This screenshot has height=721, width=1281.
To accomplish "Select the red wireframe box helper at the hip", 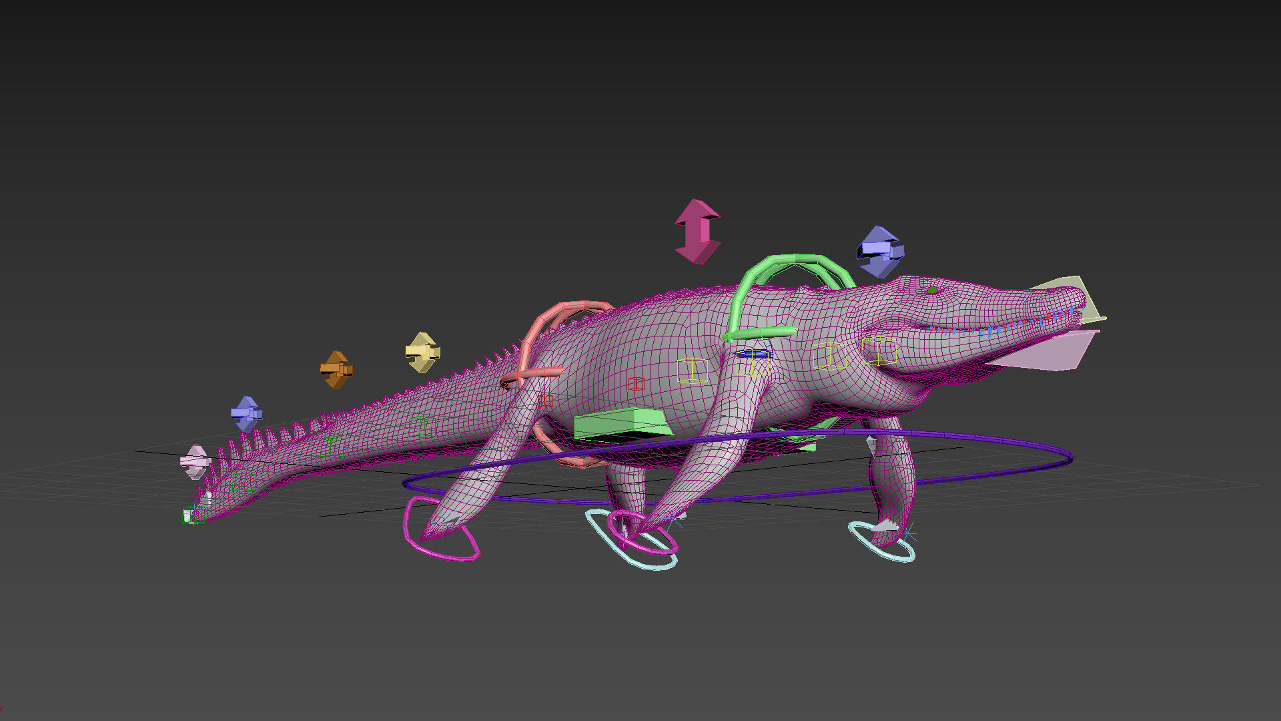I will pyautogui.click(x=545, y=401).
